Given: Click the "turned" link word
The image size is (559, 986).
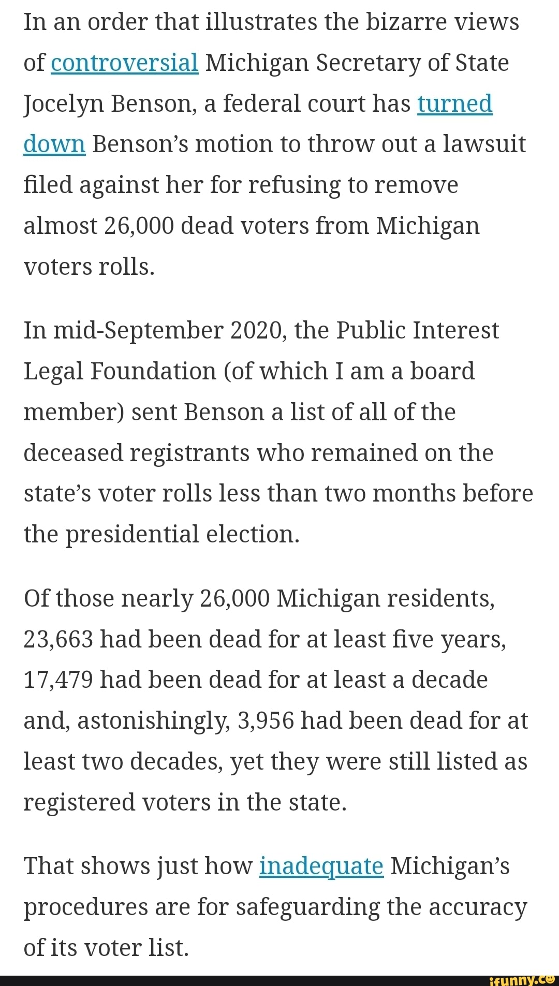Looking at the screenshot, I should tap(454, 104).
